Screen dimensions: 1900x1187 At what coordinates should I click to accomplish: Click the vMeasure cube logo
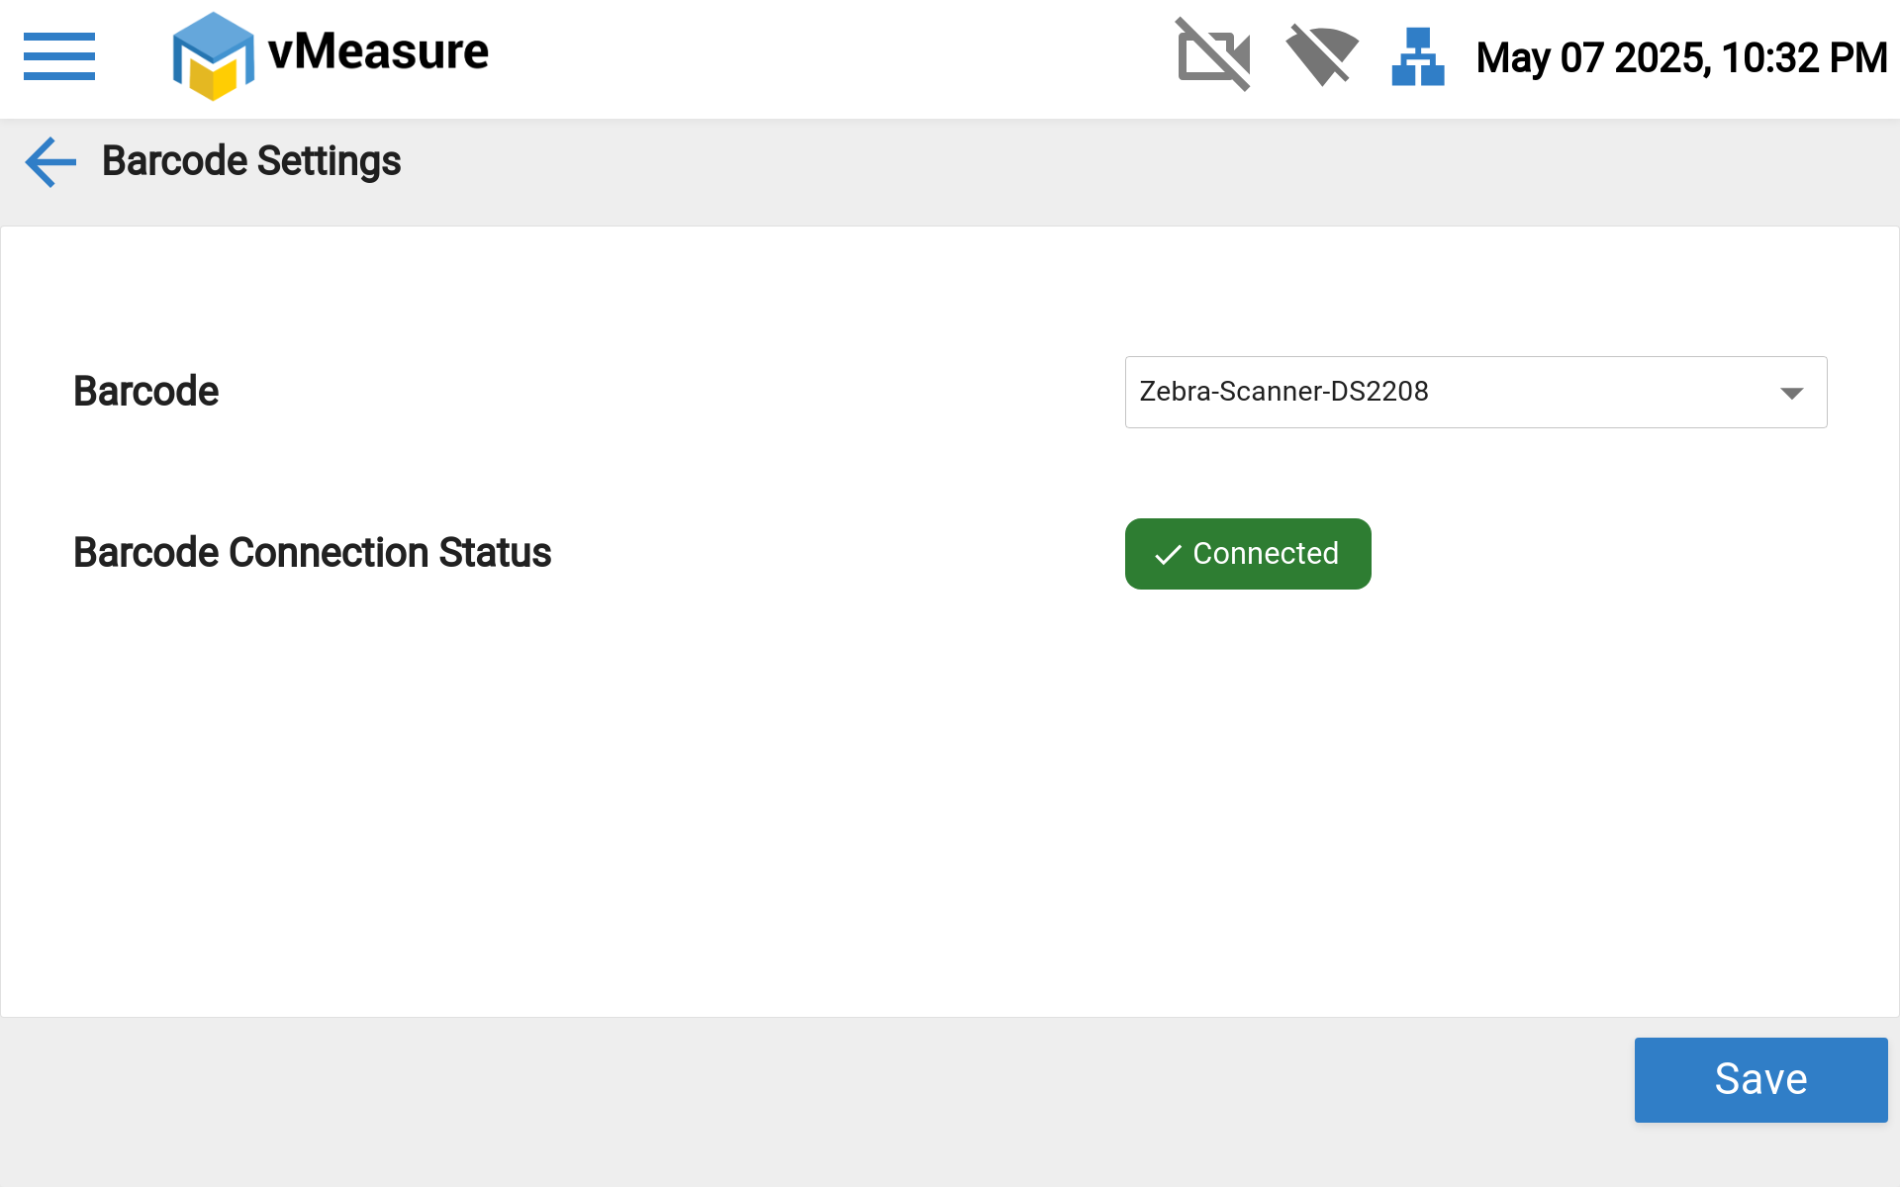tap(213, 56)
